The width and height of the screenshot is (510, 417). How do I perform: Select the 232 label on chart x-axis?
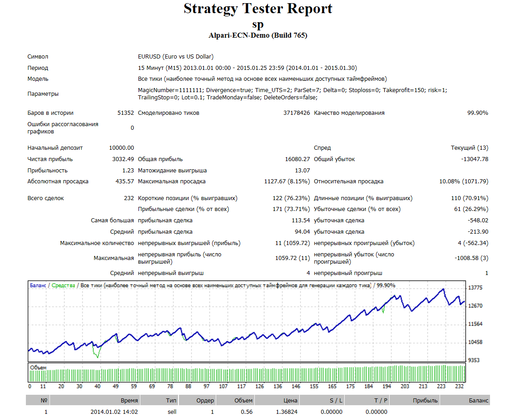click(x=459, y=387)
